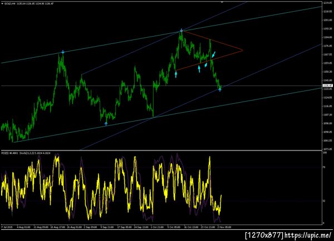Image resolution: width=334 pixels, height=241 pixels.
Task: Click the GOLD,H4 symbol dropdown triangle
Action: coord(2,3)
